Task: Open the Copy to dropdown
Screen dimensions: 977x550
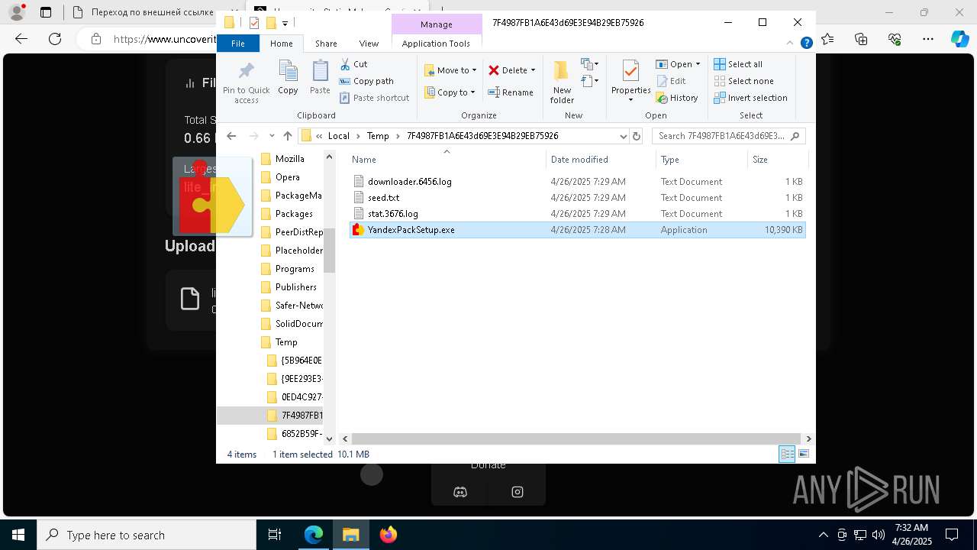Action: 450,92
